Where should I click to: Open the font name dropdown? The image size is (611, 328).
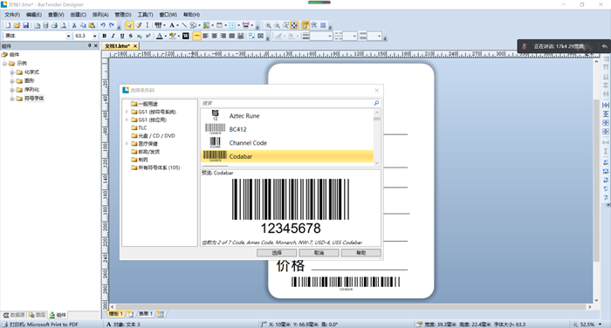coord(69,36)
